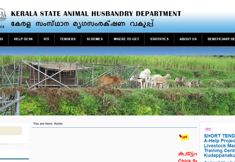Click the beige input field in sidebar
Screen dimensions: 235x162
tap(11, 130)
